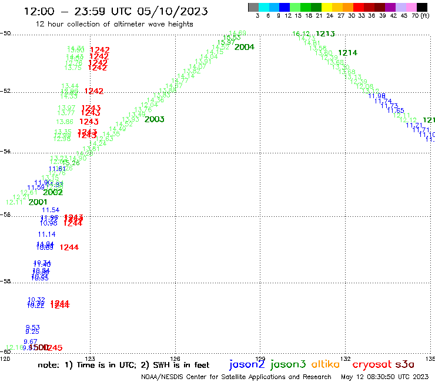
Task: Click the cryosat satellite legend label
Action: [372, 365]
